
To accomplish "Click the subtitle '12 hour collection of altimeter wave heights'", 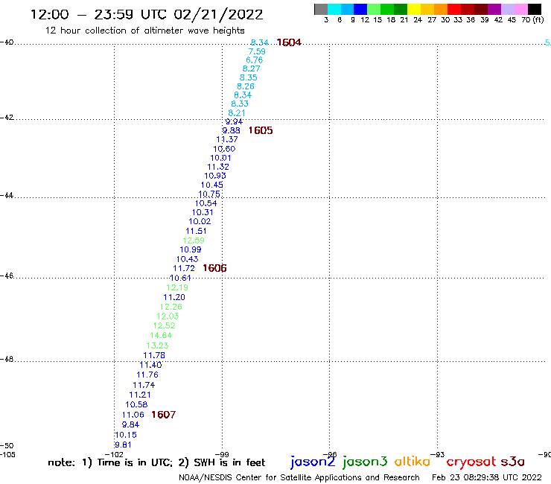I will coord(144,31).
